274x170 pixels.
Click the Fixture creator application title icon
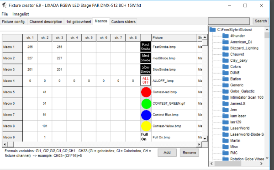pos(5,5)
